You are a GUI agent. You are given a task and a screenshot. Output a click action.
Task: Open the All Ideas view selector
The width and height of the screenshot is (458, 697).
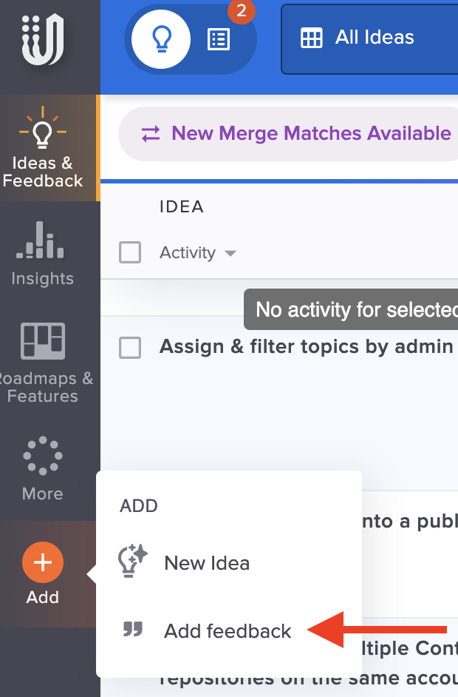pos(369,39)
